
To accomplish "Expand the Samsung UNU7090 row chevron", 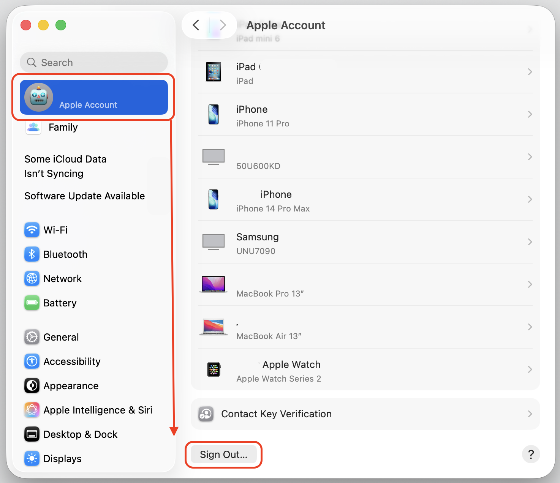I will point(530,242).
